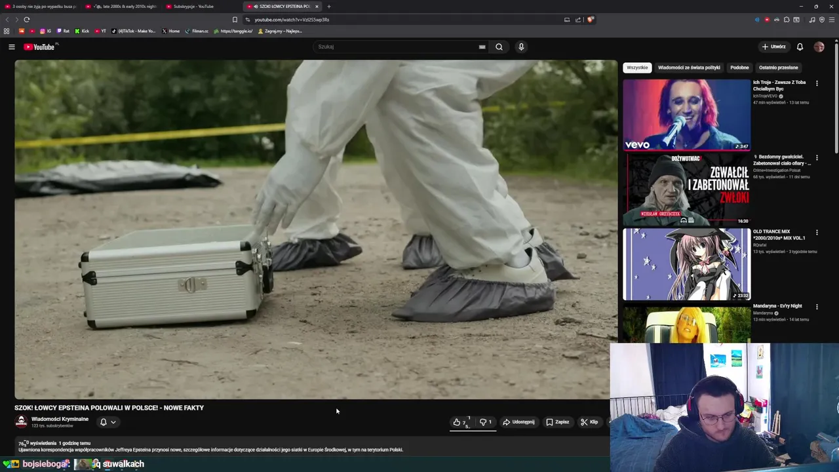
Task: Go to YouTube home via logo
Action: pos(39,47)
